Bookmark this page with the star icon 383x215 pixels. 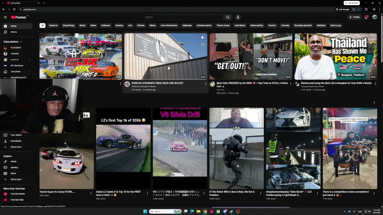tap(358, 9)
